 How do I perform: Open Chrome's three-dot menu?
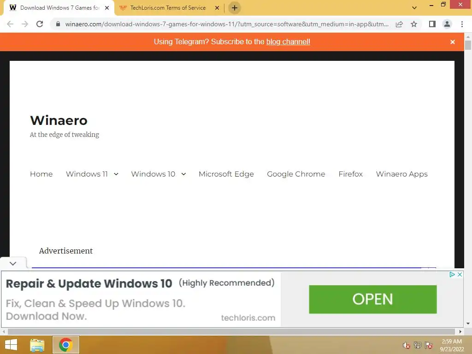462,24
